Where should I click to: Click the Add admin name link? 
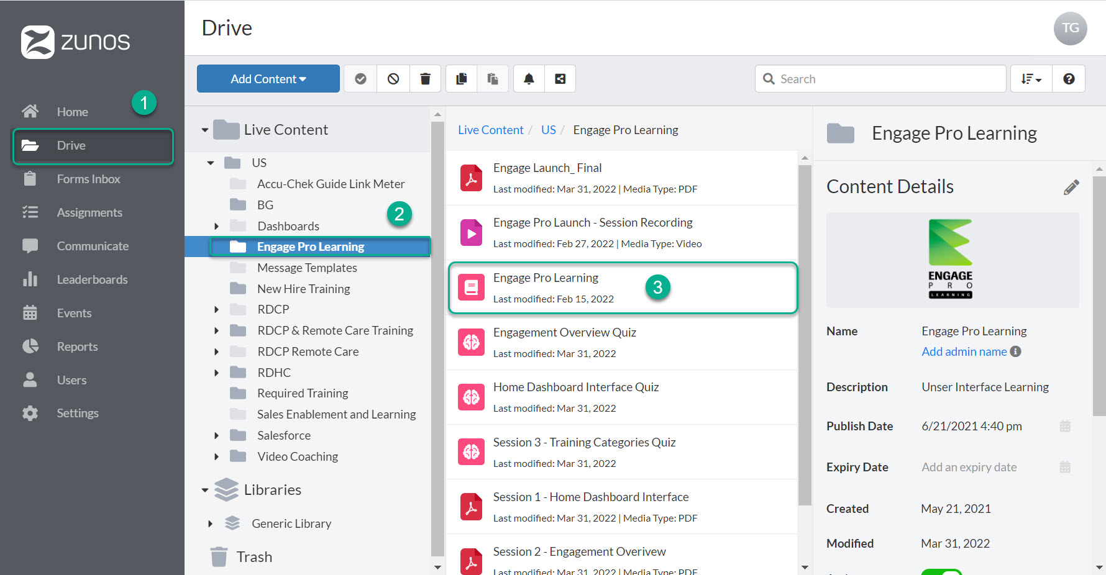pos(964,351)
